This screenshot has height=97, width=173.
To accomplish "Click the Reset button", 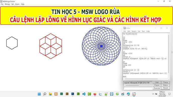I will click(x=165, y=88).
